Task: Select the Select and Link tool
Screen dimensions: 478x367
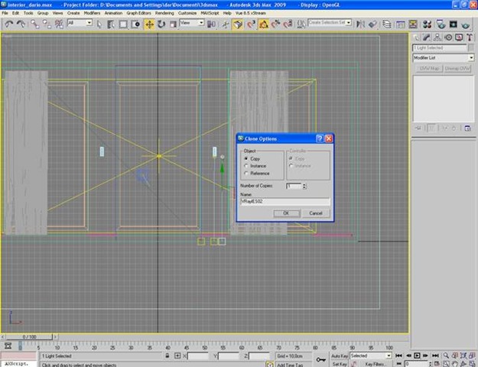Action: tap(34, 24)
